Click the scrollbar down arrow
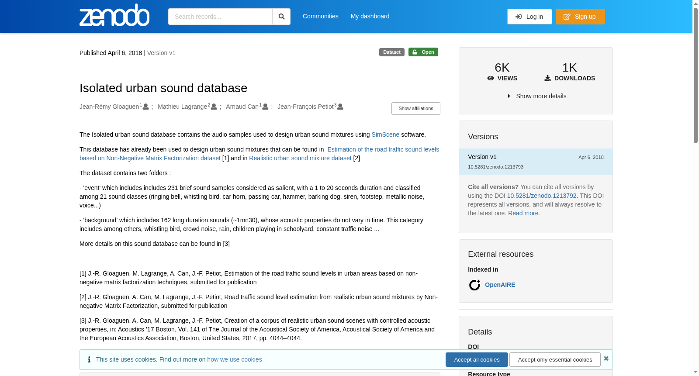 pyautogui.click(x=696, y=372)
